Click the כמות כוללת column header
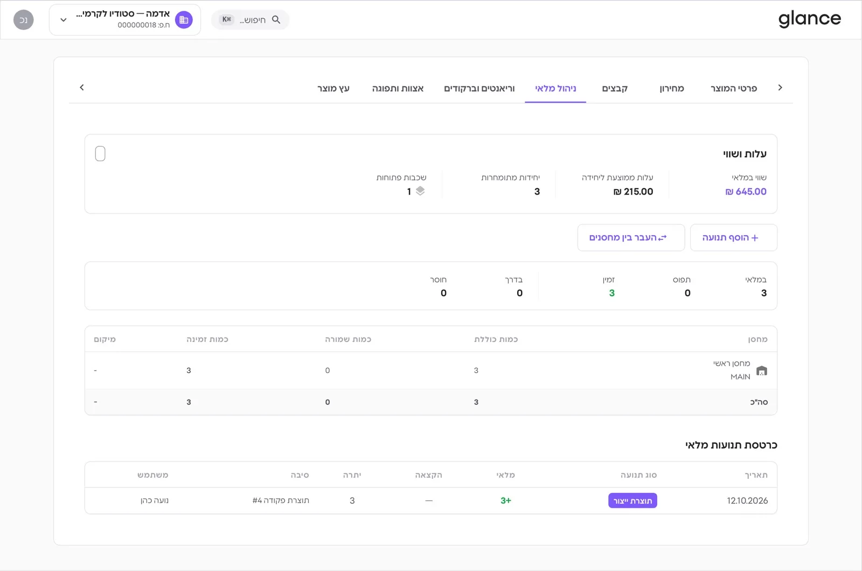The height and width of the screenshot is (571, 862). point(496,340)
